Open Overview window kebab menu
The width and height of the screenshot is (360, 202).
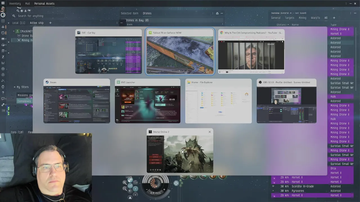pos(351,13)
